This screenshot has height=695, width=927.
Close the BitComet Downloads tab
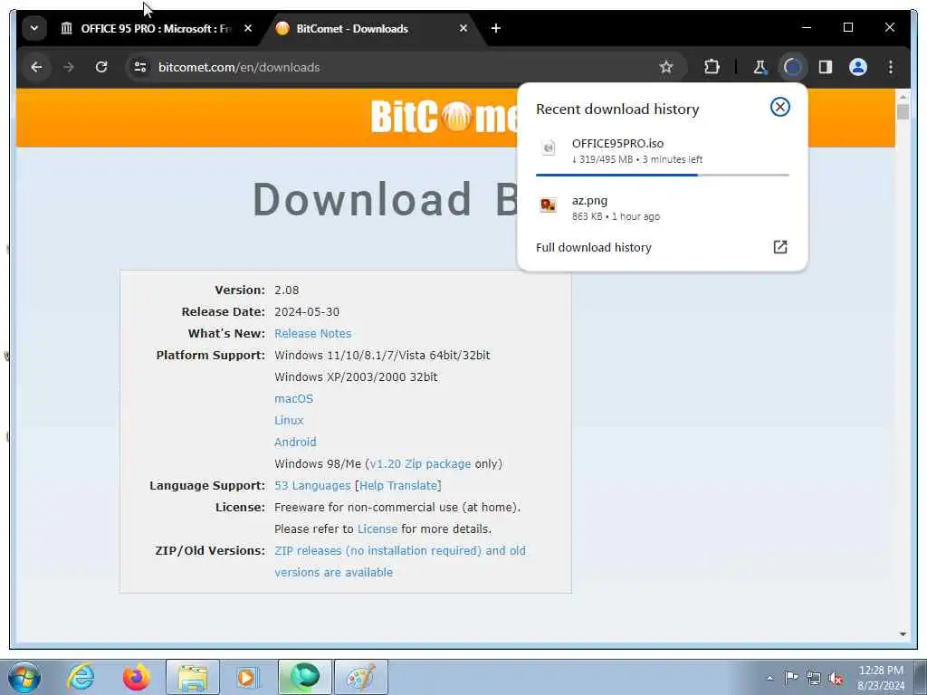(x=463, y=28)
